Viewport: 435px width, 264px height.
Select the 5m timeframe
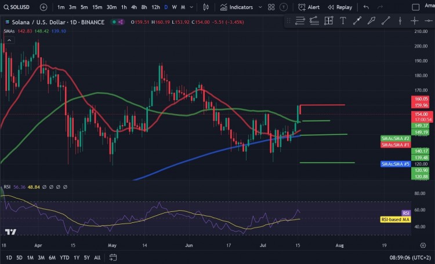(x=84, y=7)
